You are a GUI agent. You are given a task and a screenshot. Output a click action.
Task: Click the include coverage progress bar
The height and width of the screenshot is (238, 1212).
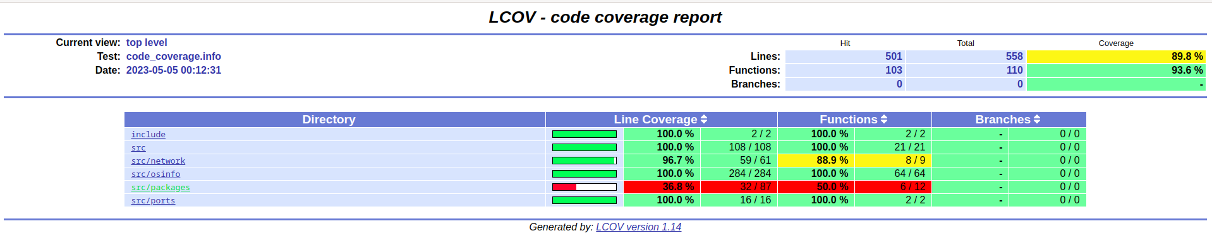coord(585,134)
